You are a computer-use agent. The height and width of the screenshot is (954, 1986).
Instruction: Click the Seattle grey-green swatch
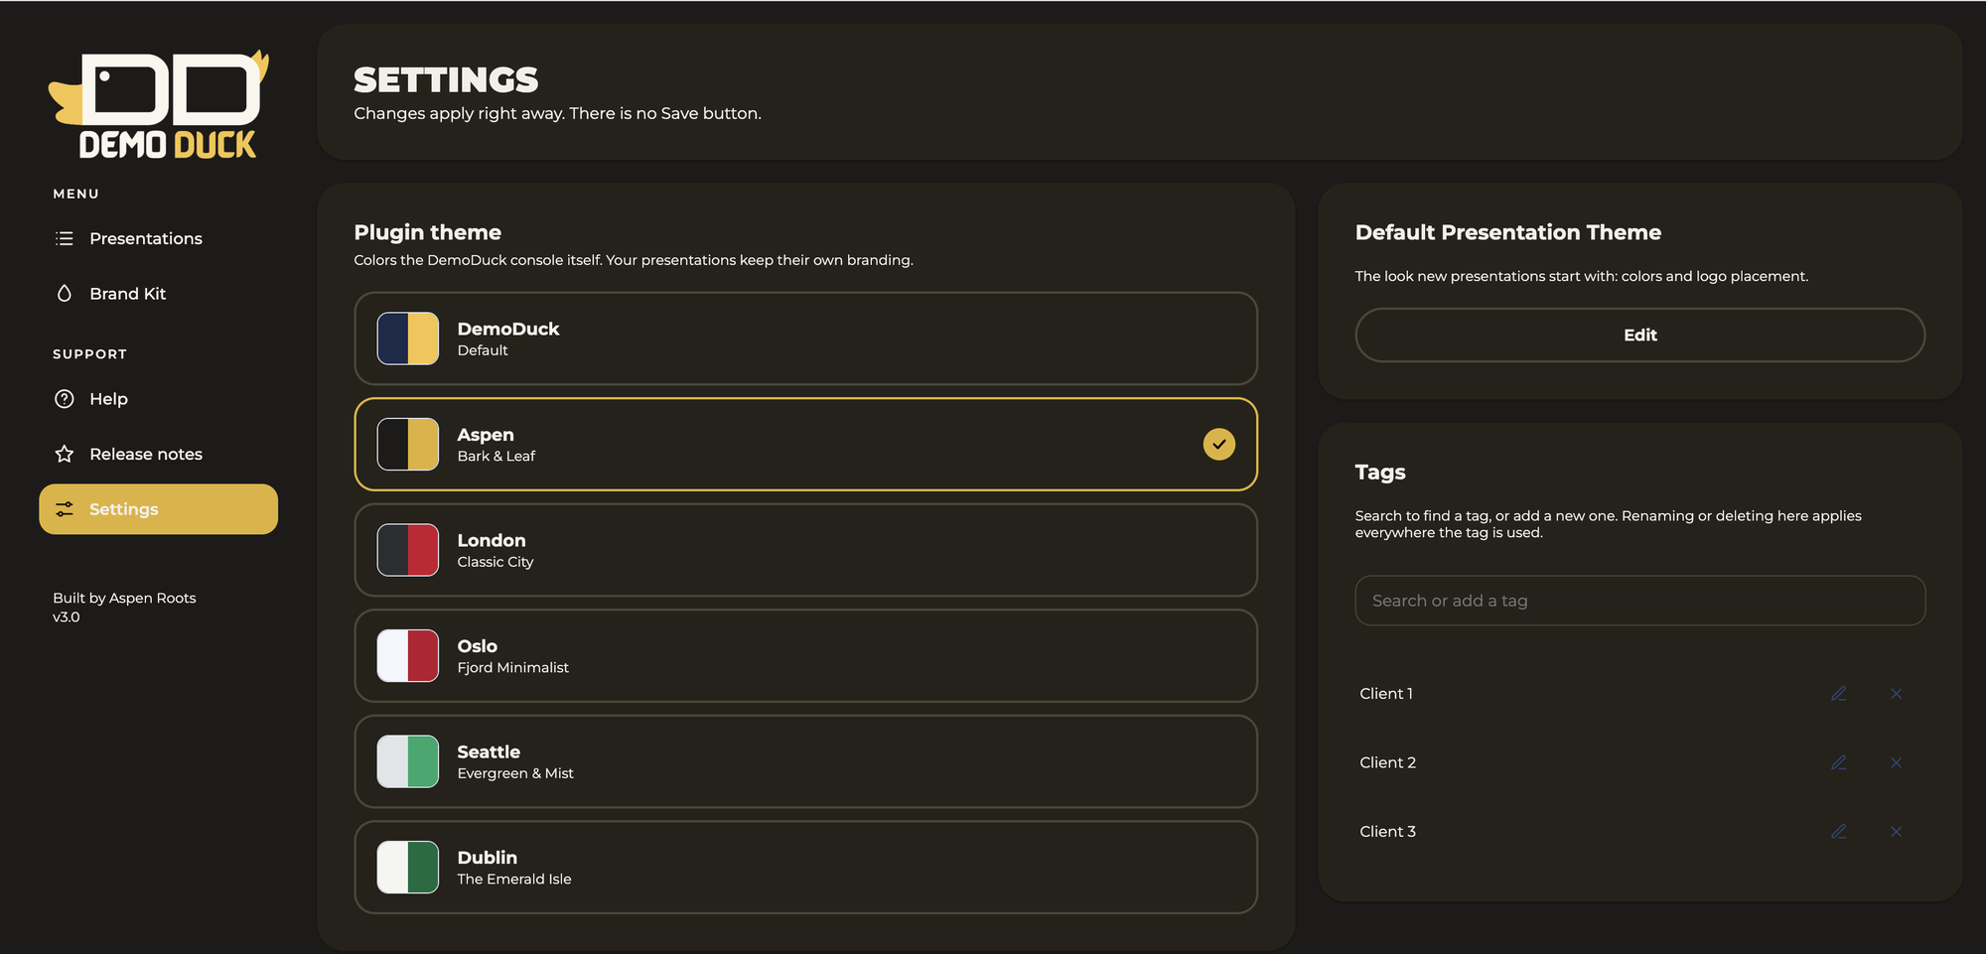click(408, 761)
